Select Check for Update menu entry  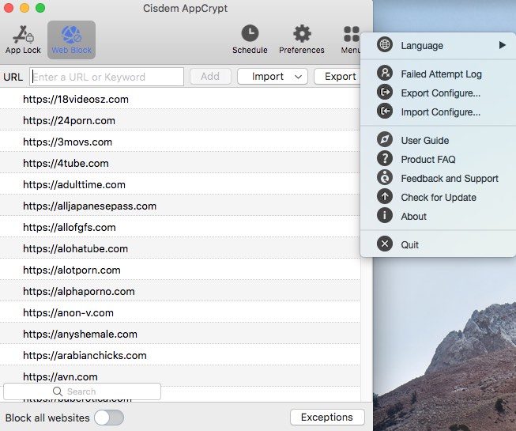(x=439, y=198)
